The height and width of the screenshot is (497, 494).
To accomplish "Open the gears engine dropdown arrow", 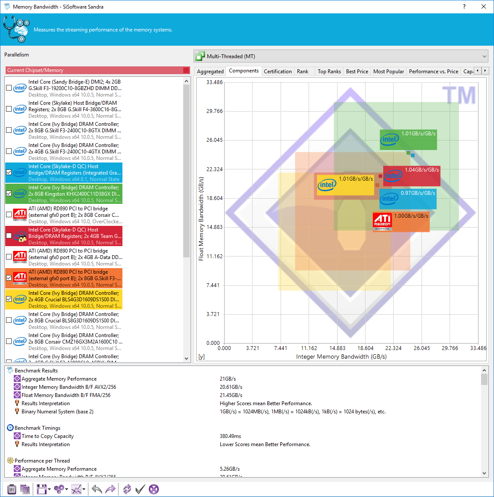I will (x=66, y=489).
